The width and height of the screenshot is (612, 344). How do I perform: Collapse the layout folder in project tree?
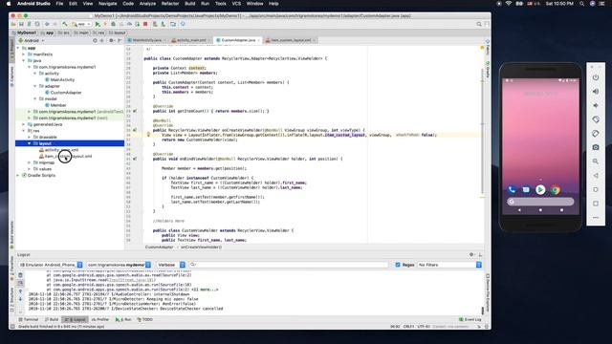click(30, 143)
